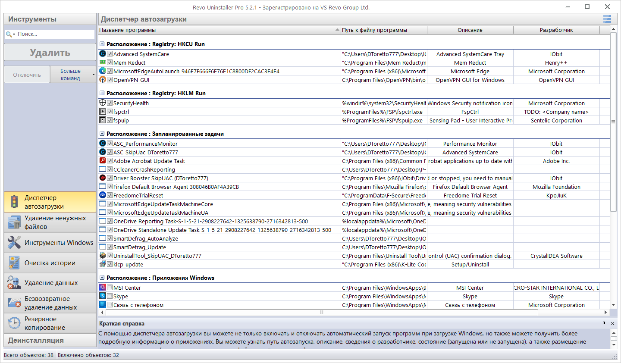Focus the Поиск search field
Image resolution: width=621 pixels, height=363 pixels.
[x=55, y=34]
